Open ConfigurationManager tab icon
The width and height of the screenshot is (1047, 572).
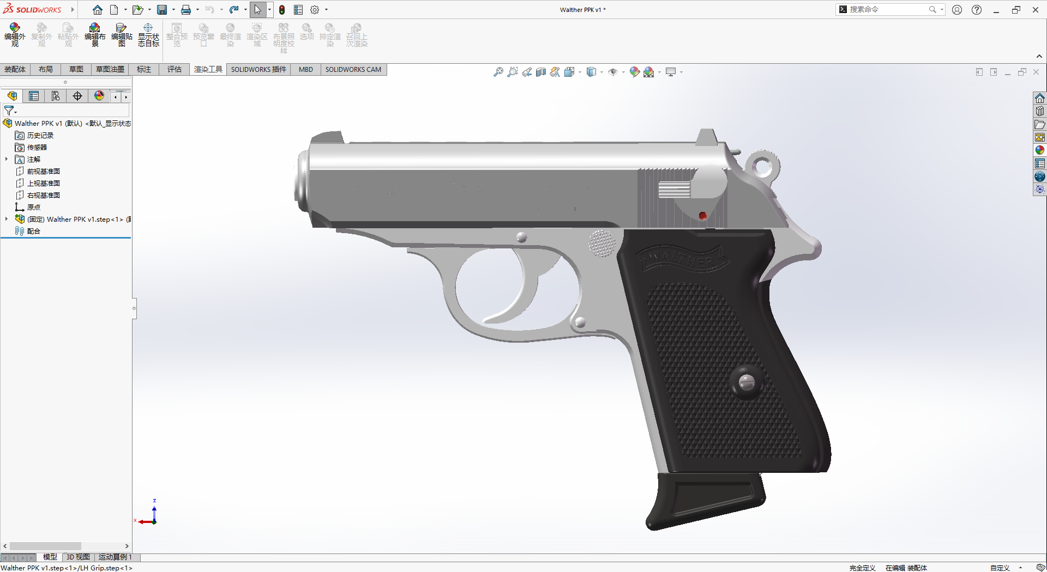click(56, 96)
